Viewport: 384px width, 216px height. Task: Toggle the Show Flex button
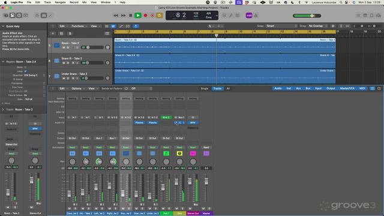128,26
